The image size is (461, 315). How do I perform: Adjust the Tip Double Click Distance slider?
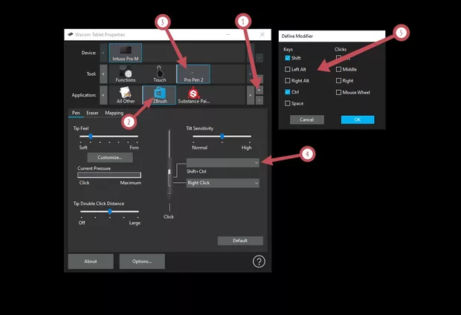pos(109,211)
